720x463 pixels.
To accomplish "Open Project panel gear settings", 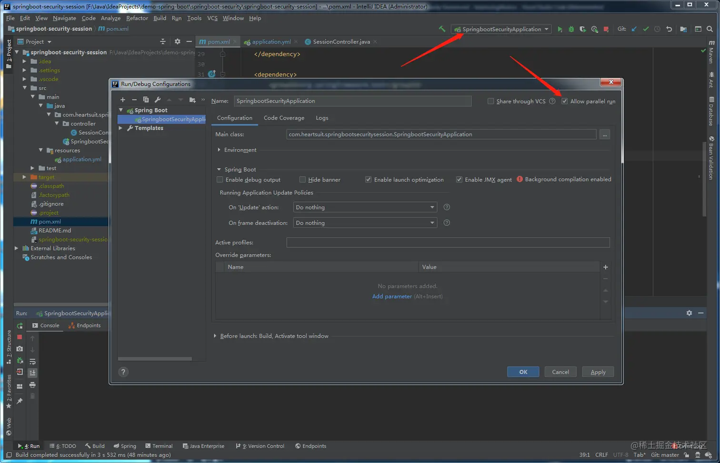I will tap(178, 41).
